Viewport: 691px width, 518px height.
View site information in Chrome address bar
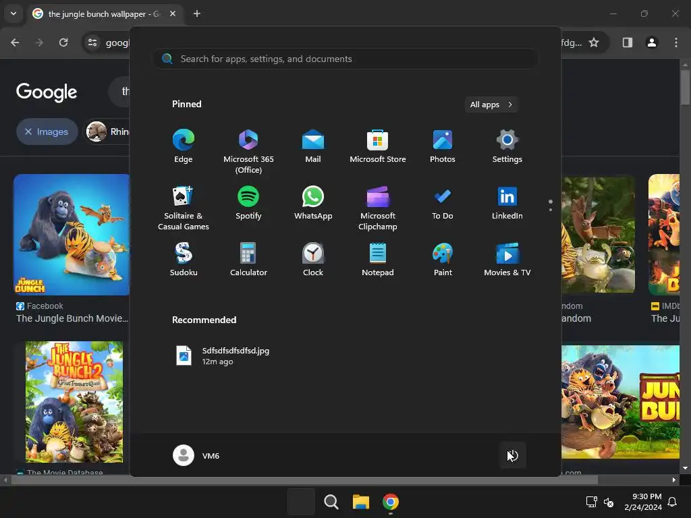tap(92, 42)
